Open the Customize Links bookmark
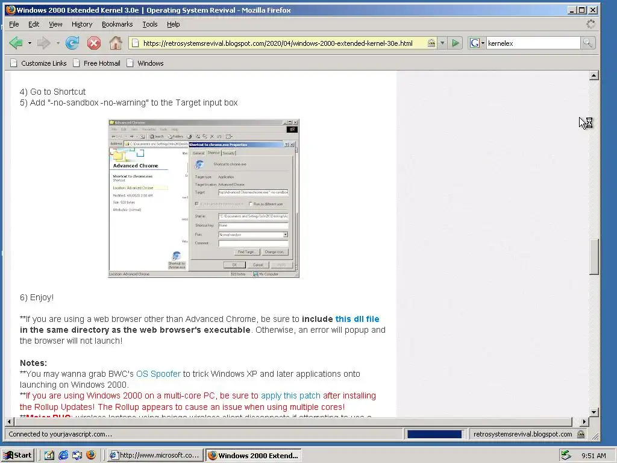The height and width of the screenshot is (463, 617). tap(38, 63)
